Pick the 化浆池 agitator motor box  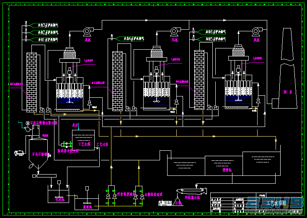59,182
